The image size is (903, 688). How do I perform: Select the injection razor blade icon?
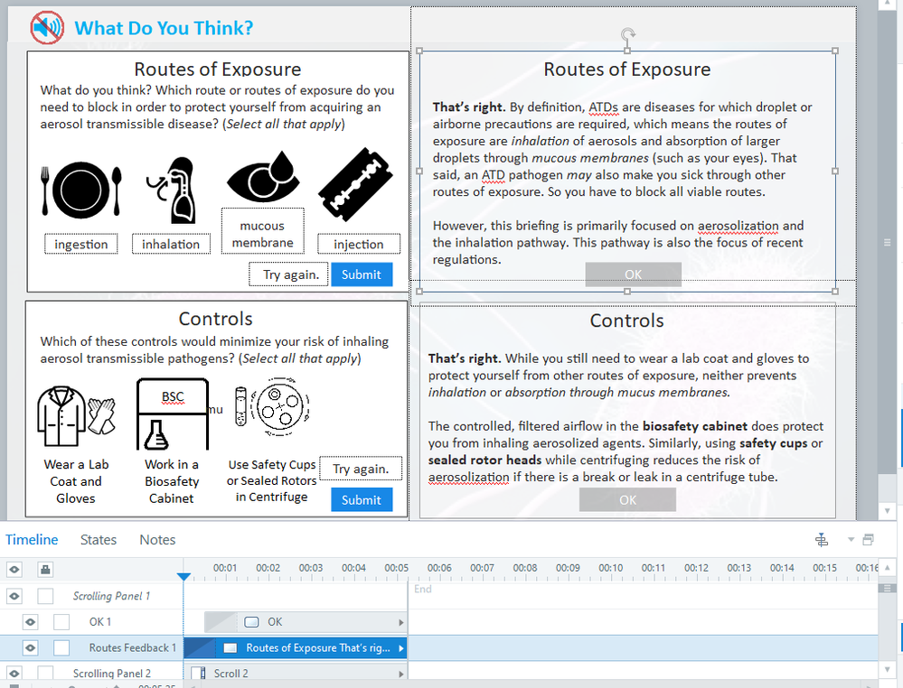[355, 184]
